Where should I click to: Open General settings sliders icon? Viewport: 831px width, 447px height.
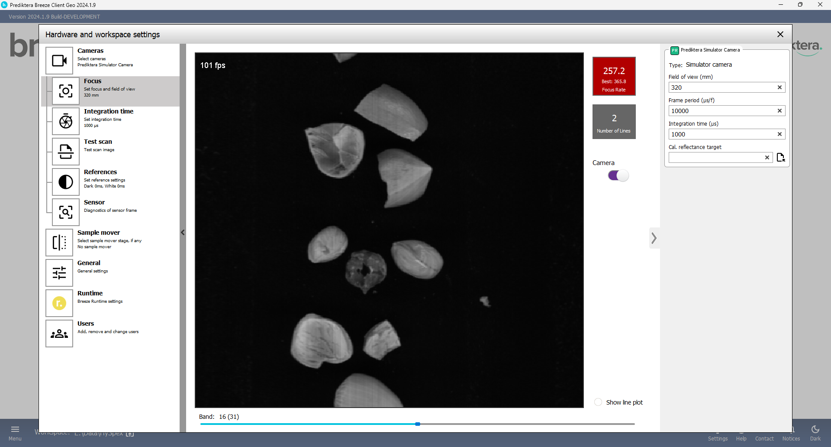(59, 273)
